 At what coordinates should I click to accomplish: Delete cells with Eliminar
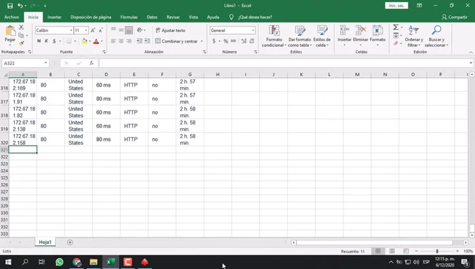pyautogui.click(x=360, y=36)
